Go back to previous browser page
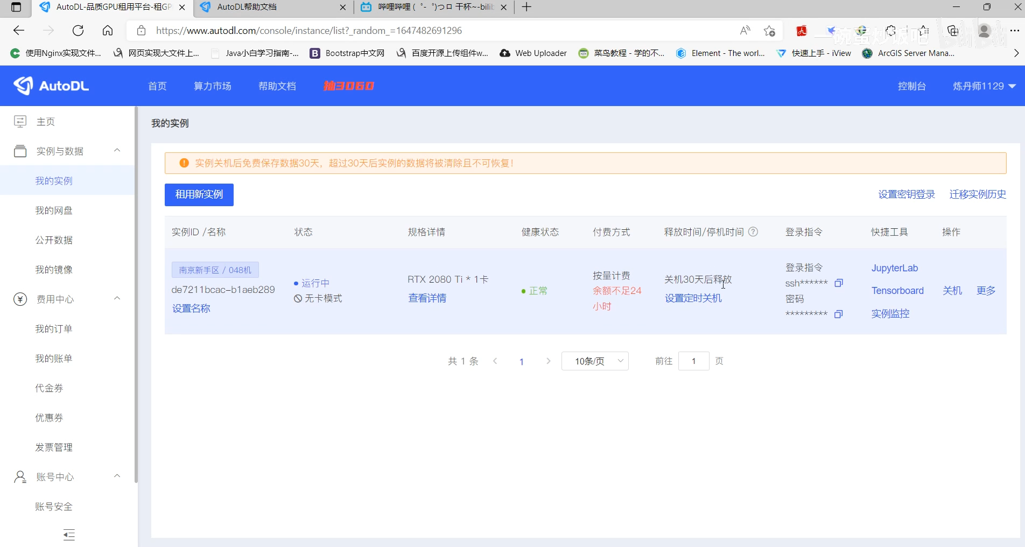Viewport: 1025px width, 547px height. [19, 31]
